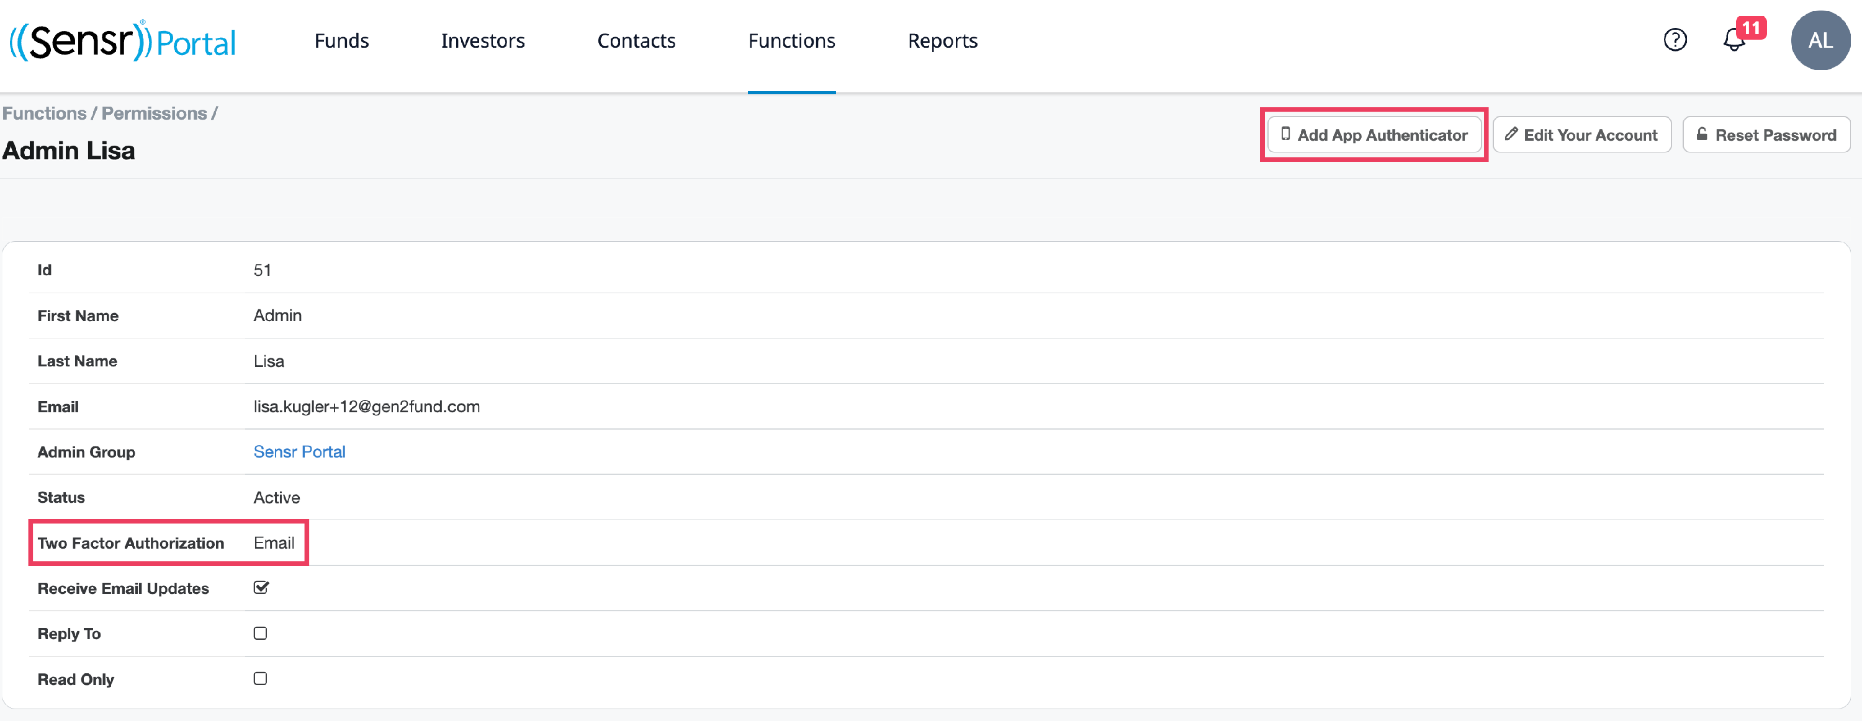Click the Sensr Portal admin group link
This screenshot has width=1862, height=721.
click(299, 452)
